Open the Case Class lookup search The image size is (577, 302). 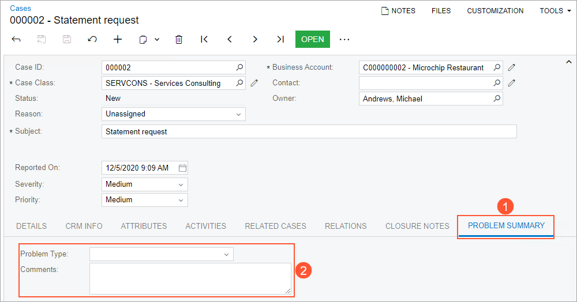coord(240,83)
